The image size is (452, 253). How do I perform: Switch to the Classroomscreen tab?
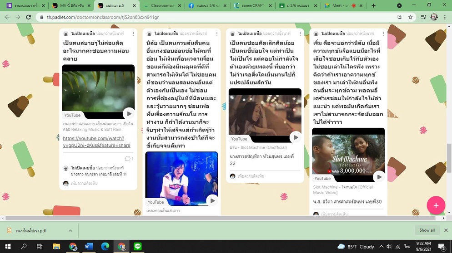click(x=163, y=5)
